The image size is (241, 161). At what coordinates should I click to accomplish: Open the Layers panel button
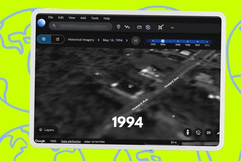point(47,130)
